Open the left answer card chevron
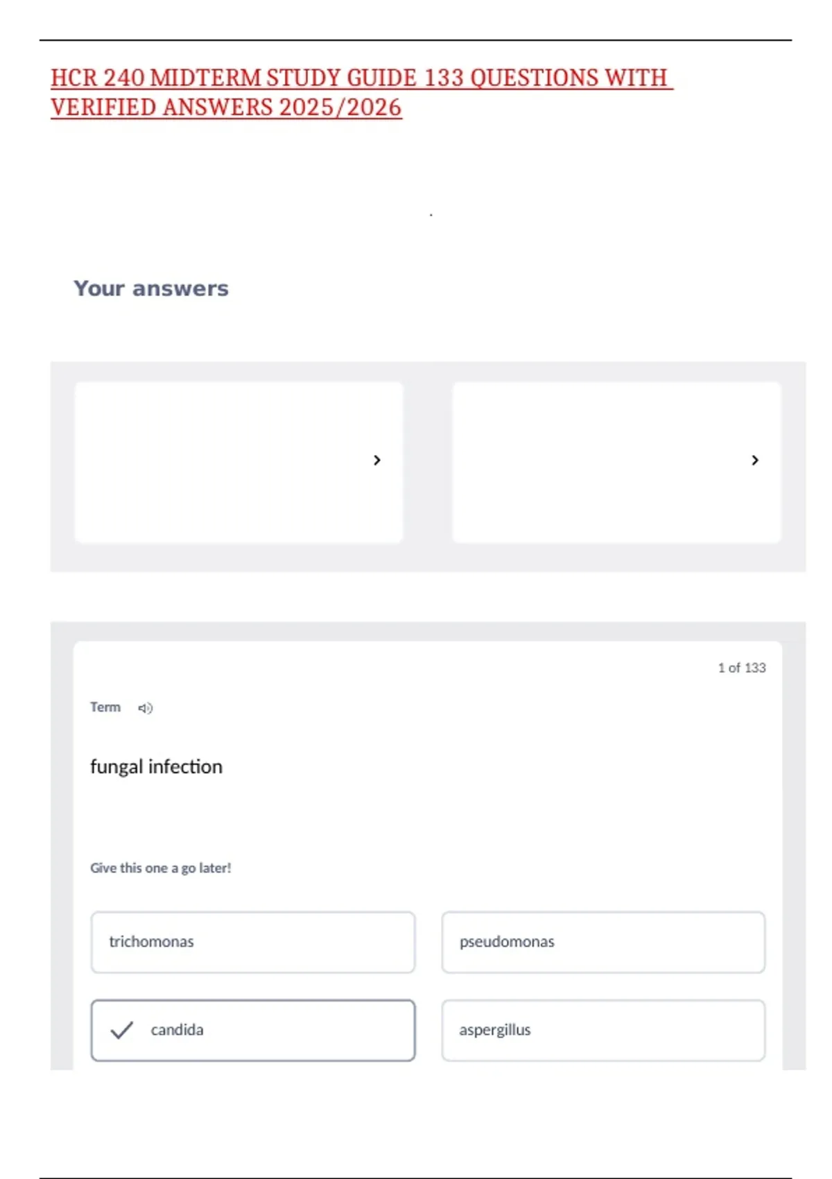832x1179 pixels. tap(377, 461)
